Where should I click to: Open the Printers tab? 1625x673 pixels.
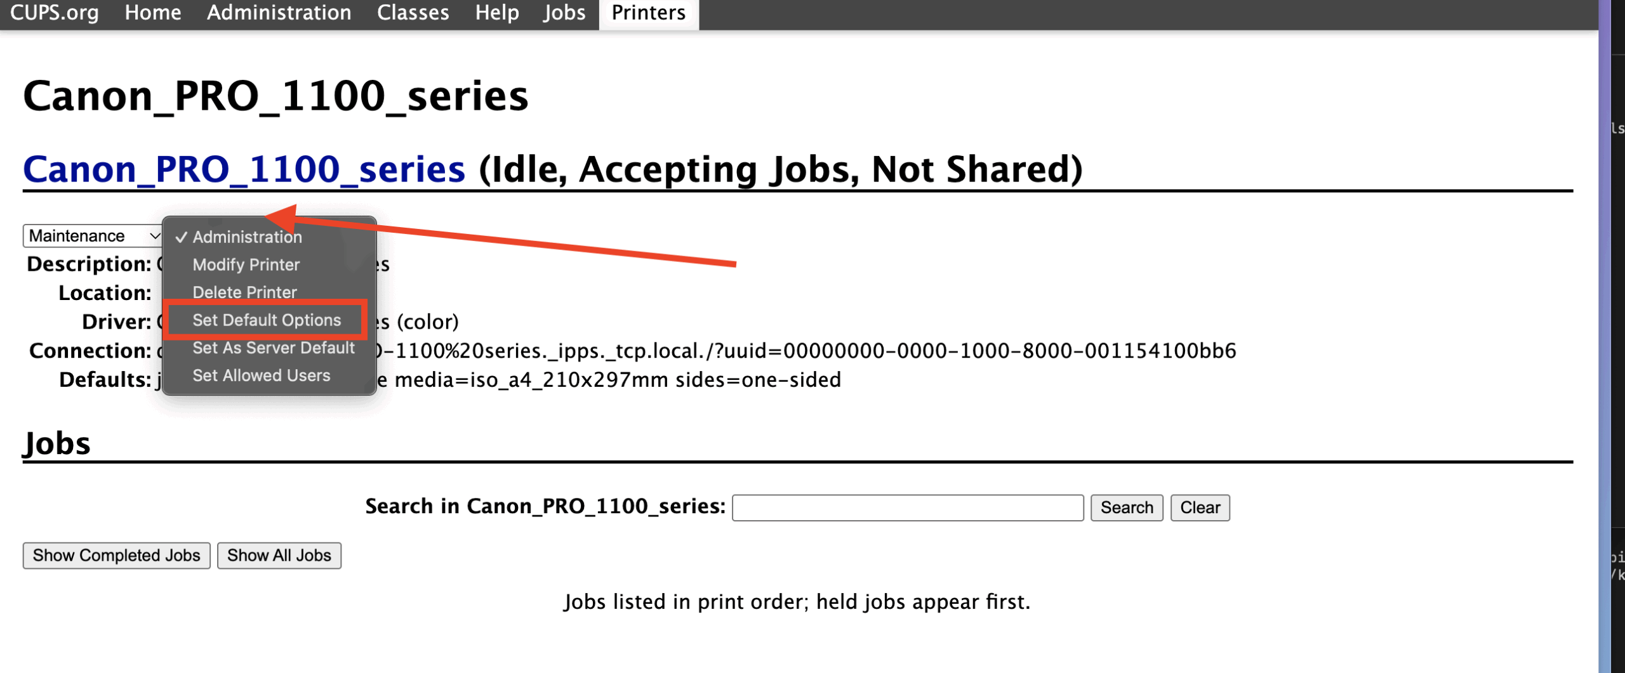(x=648, y=13)
